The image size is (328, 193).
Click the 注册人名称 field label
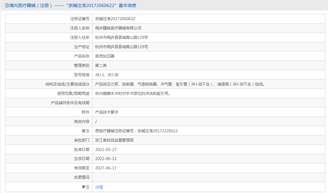click(80, 28)
